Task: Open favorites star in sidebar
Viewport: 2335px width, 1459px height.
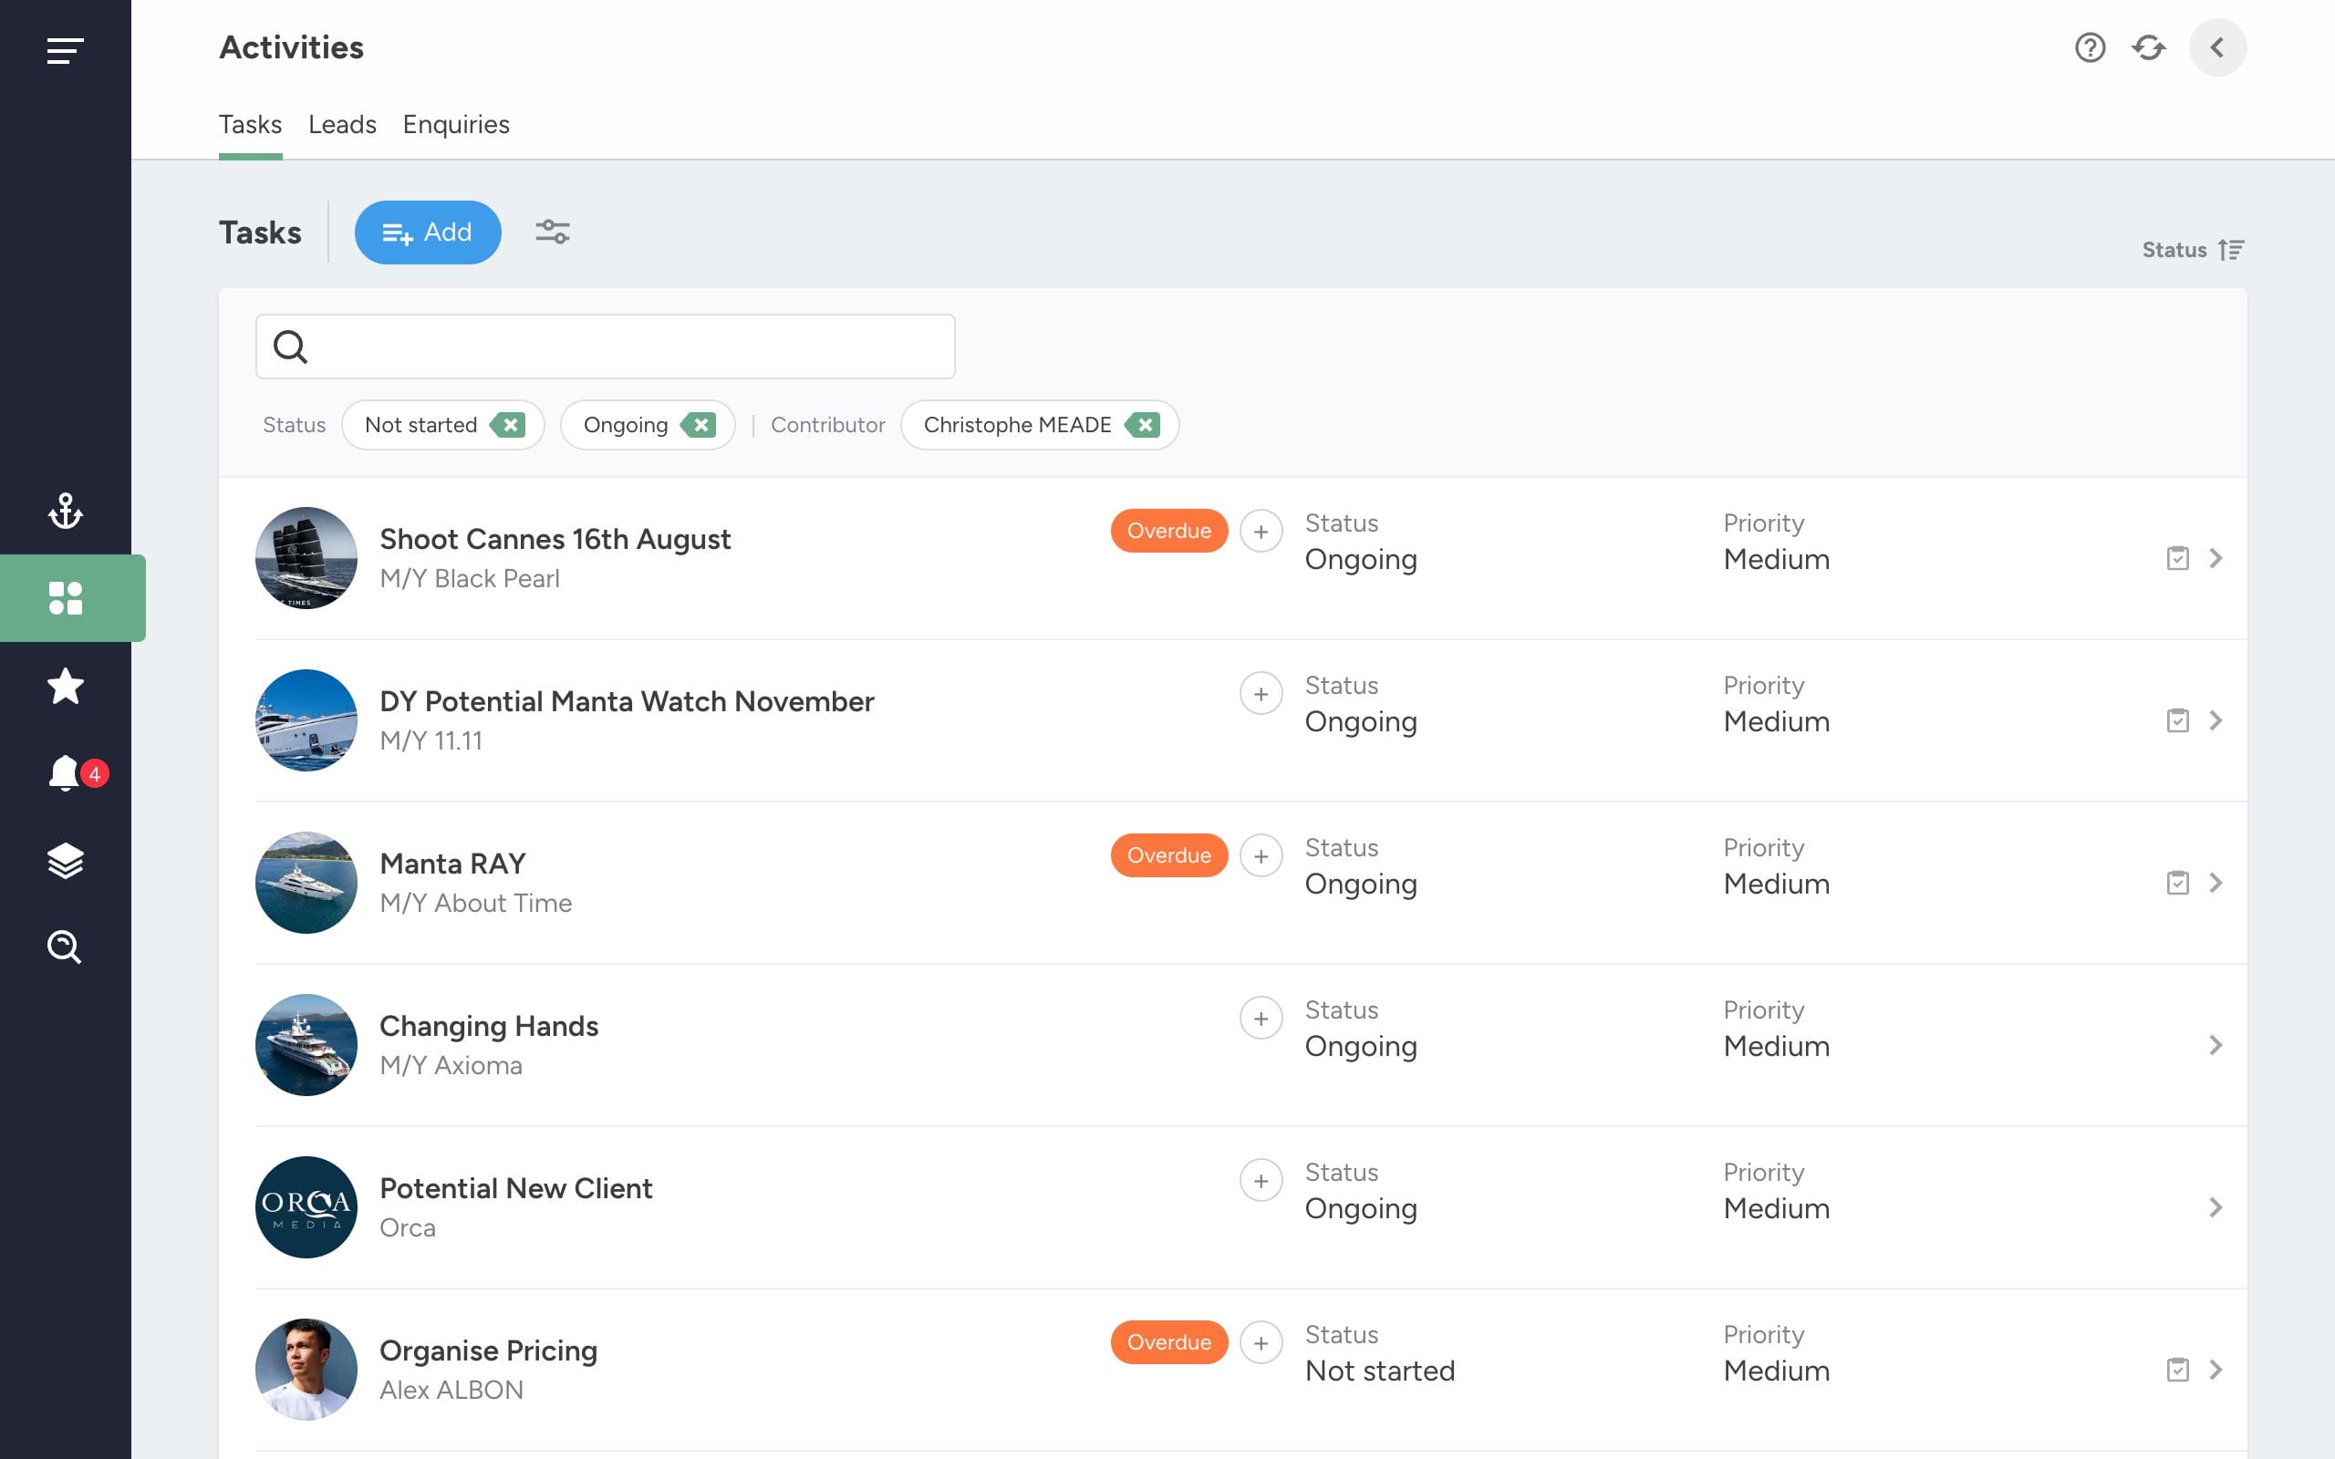Action: pyautogui.click(x=66, y=686)
